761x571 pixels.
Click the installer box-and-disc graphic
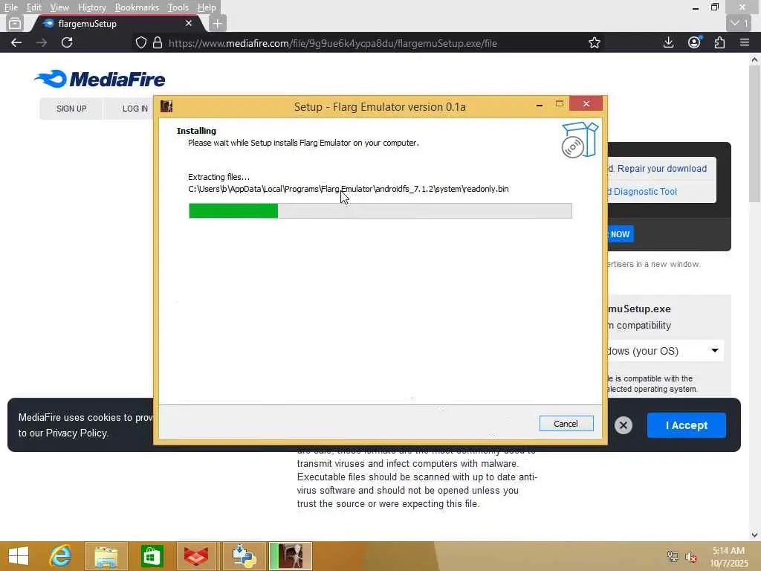pyautogui.click(x=580, y=140)
